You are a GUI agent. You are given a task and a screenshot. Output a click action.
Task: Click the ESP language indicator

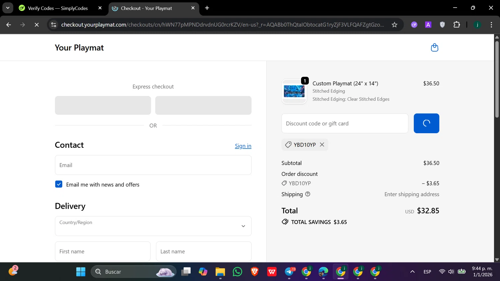coord(427,272)
